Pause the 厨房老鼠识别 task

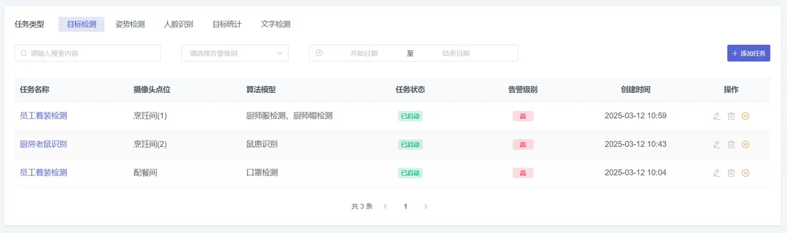tap(745, 145)
